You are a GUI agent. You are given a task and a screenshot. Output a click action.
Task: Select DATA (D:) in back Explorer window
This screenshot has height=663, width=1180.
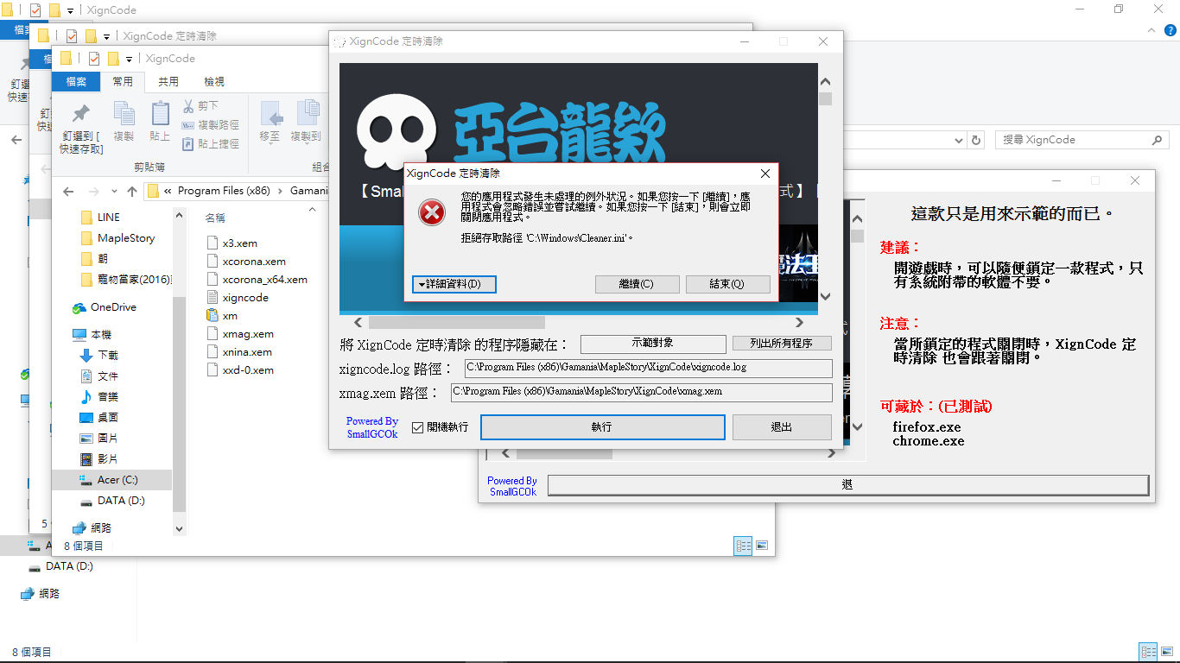[60, 566]
